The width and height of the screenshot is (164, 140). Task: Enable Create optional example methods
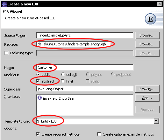coord(99,134)
